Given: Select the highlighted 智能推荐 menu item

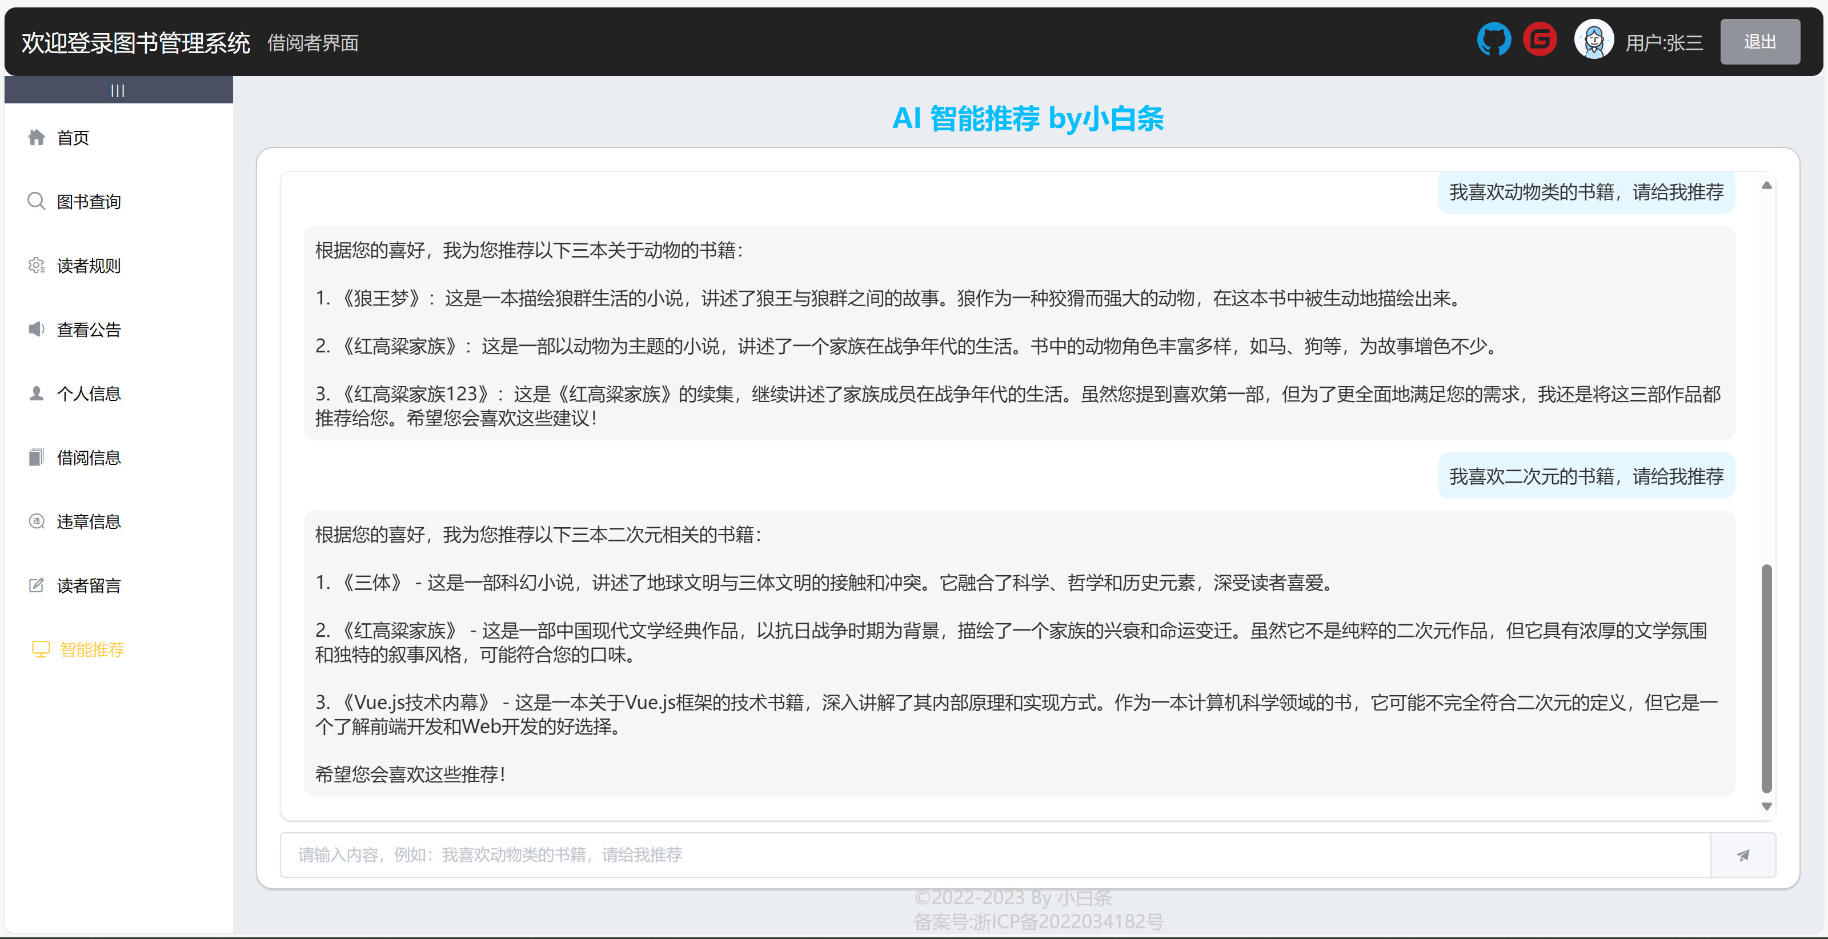Looking at the screenshot, I should point(91,649).
